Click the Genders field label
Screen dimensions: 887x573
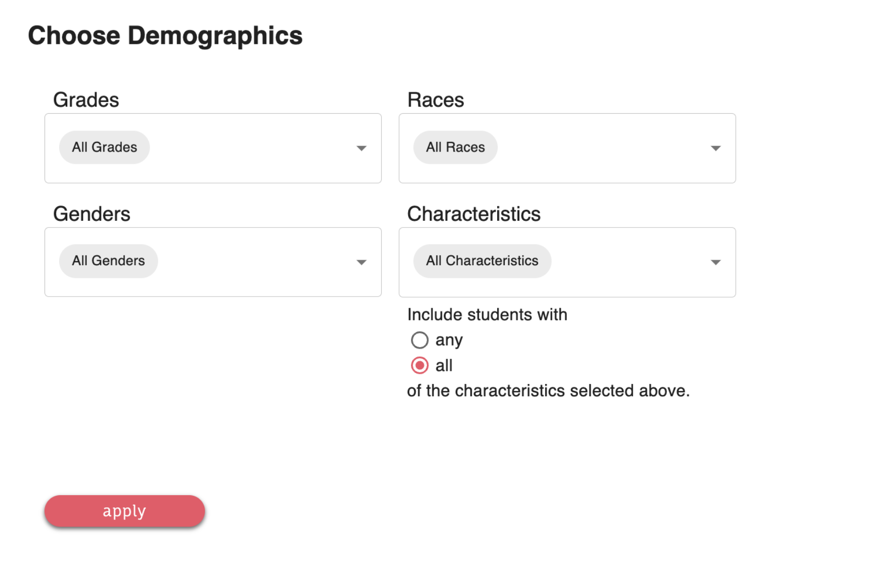[92, 214]
